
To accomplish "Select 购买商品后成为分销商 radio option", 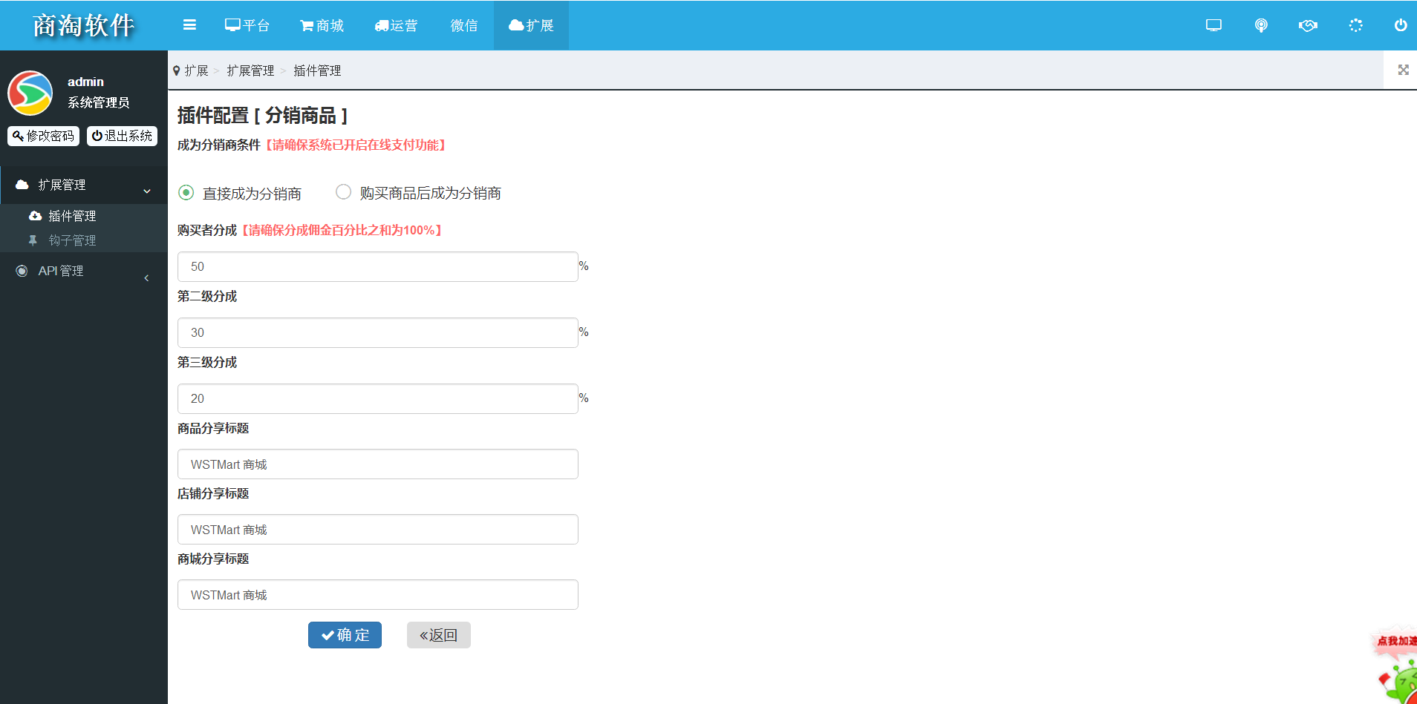I will (343, 192).
